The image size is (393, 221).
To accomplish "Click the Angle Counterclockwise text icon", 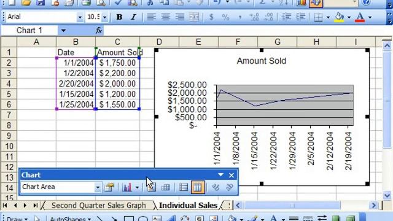I will pyautogui.click(x=229, y=187).
